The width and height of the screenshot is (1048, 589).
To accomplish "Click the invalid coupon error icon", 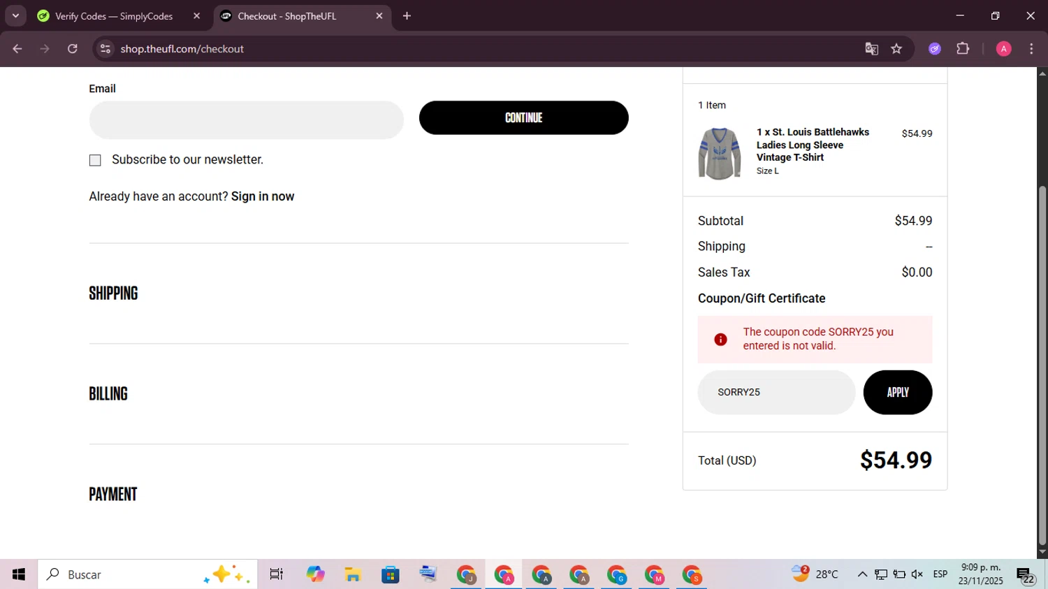I will pyautogui.click(x=720, y=340).
